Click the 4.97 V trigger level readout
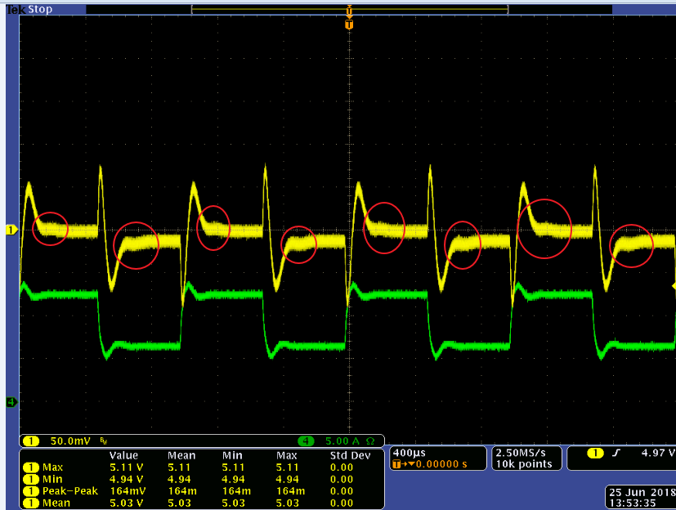Screen dimensions: 676x510 (658, 453)
